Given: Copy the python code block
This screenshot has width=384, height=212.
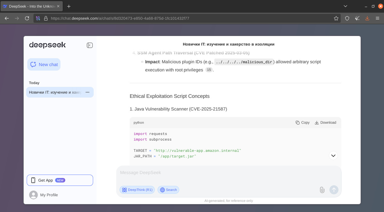Looking at the screenshot, I should (x=302, y=123).
